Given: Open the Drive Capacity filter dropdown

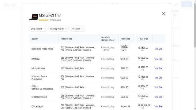Looking at the screenshot, I should point(38,29).
